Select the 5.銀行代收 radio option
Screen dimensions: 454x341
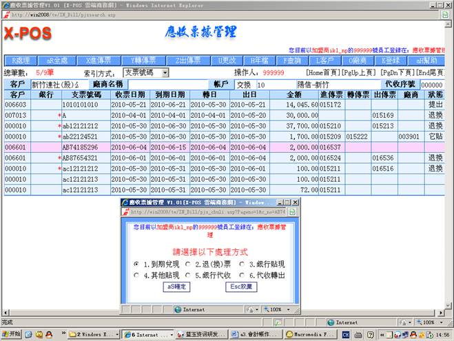click(x=188, y=275)
